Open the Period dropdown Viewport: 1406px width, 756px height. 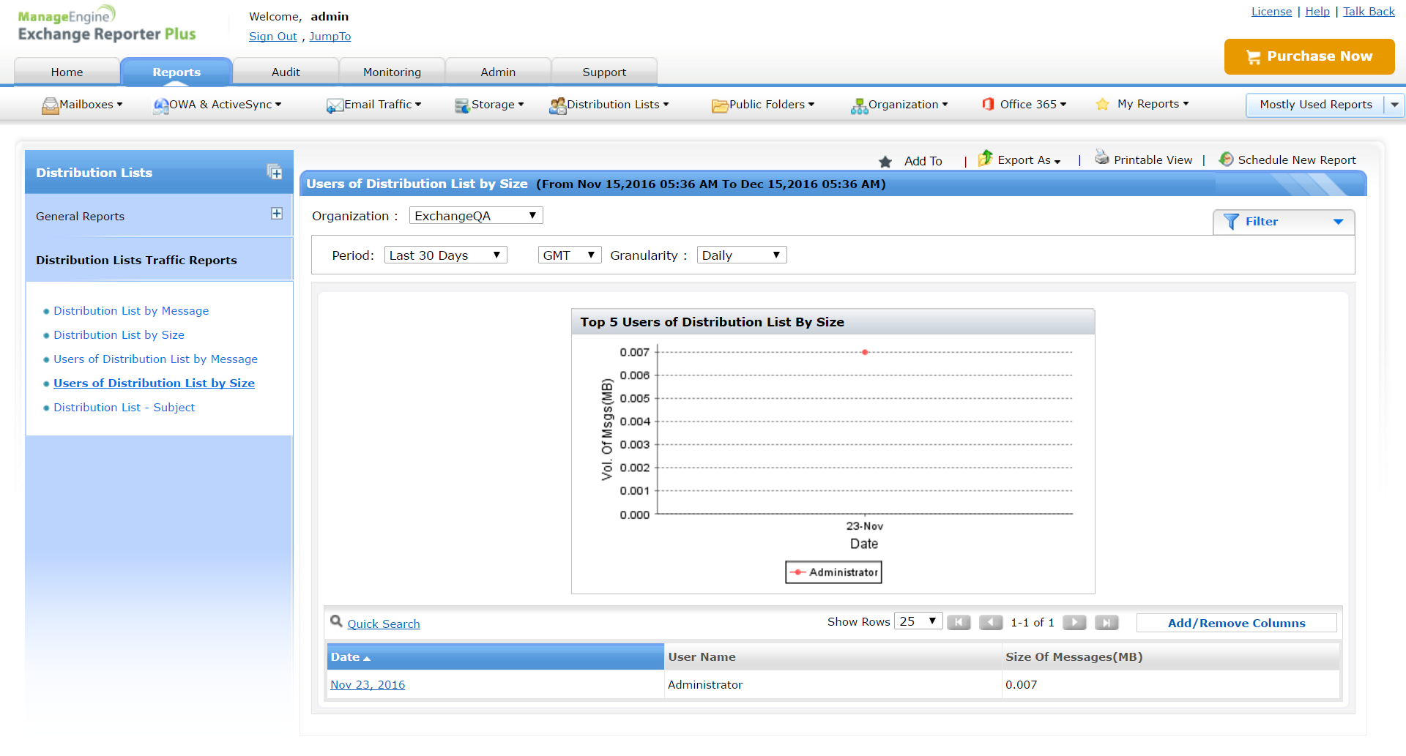point(445,255)
